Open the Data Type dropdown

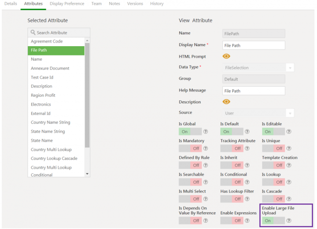[x=290, y=68]
